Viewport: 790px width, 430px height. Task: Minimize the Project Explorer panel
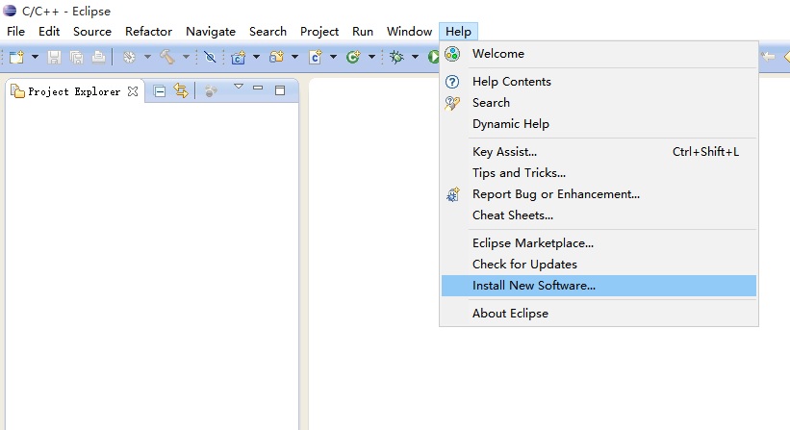[x=258, y=88]
